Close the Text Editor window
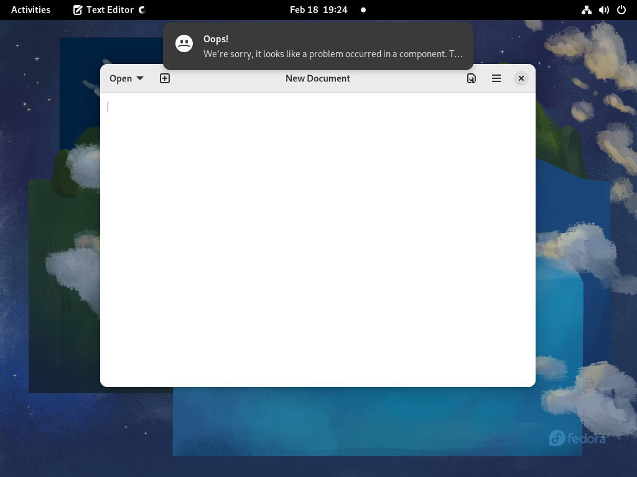 click(521, 78)
